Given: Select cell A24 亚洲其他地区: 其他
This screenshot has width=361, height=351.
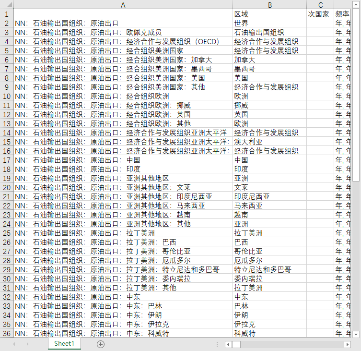Looking at the screenshot, I should (123, 224).
